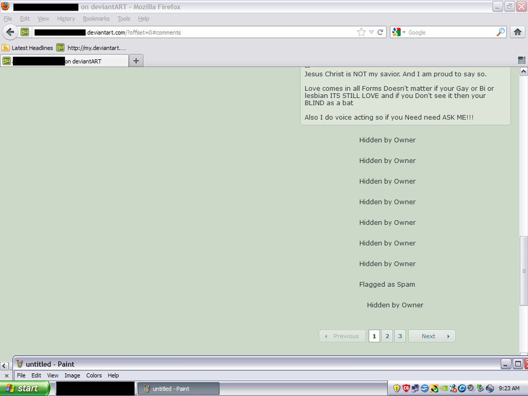Click the 'Flagged as Spam' comment
The height and width of the screenshot is (396, 528).
pyautogui.click(x=387, y=285)
